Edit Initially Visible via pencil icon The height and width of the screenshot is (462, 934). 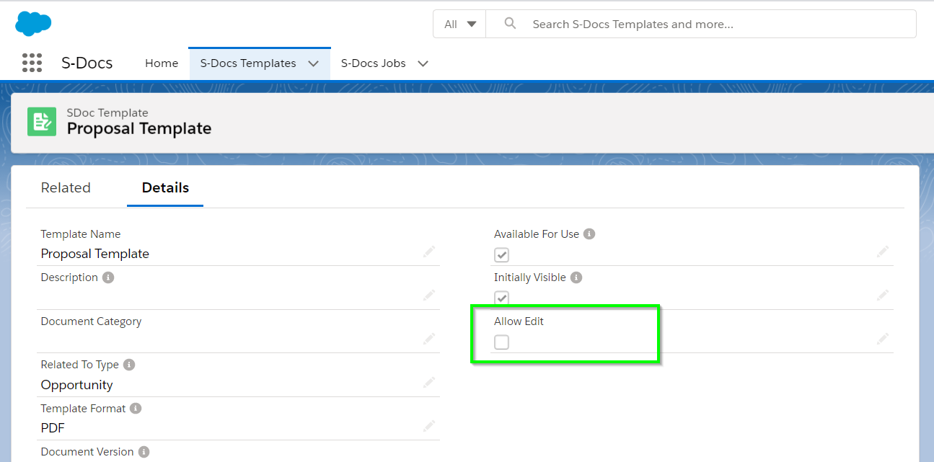click(x=883, y=295)
